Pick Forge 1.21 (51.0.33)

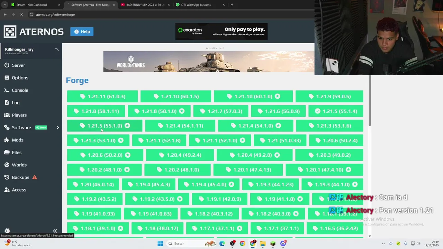pyautogui.click(x=280, y=140)
